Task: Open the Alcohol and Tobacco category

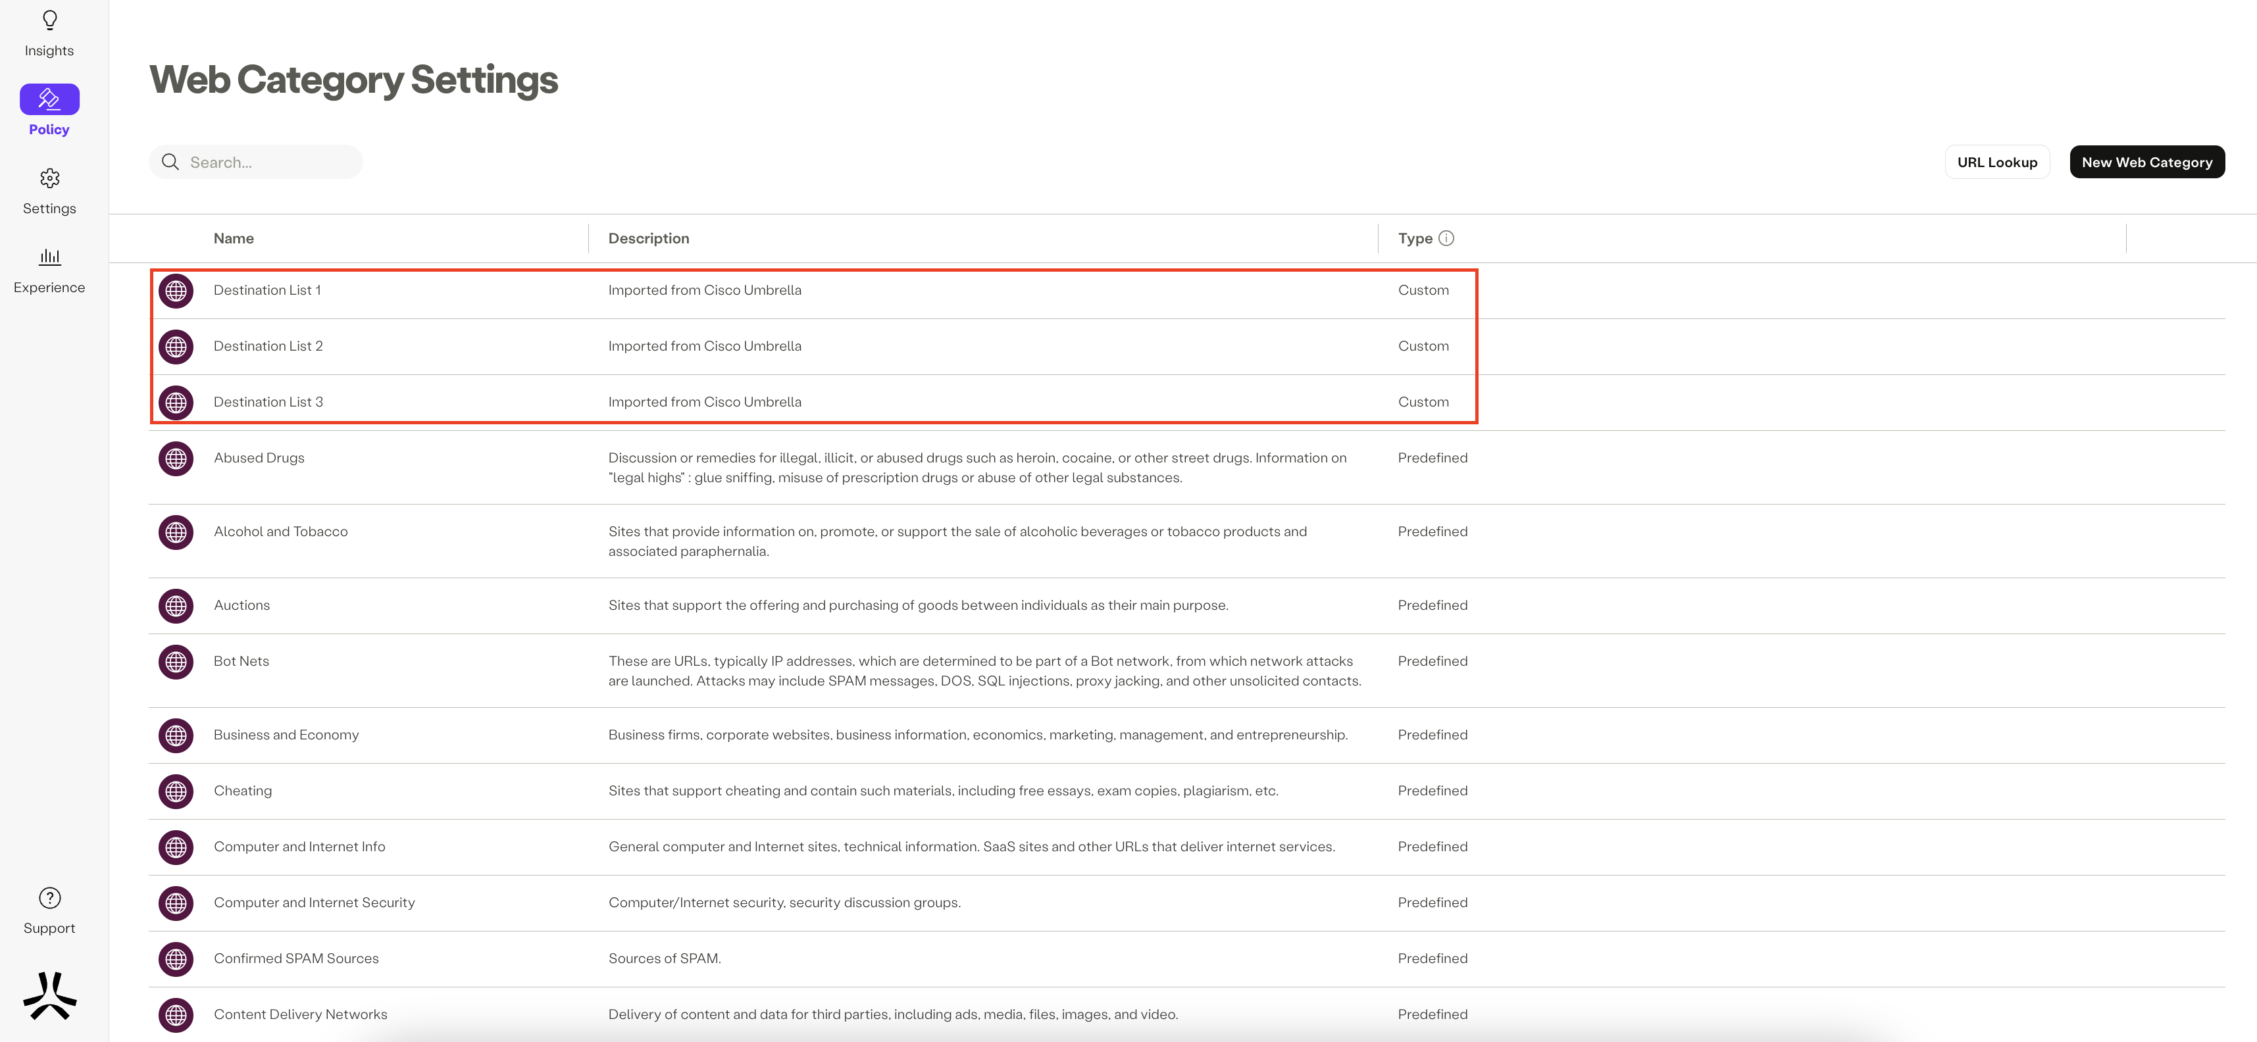Action: 280,532
